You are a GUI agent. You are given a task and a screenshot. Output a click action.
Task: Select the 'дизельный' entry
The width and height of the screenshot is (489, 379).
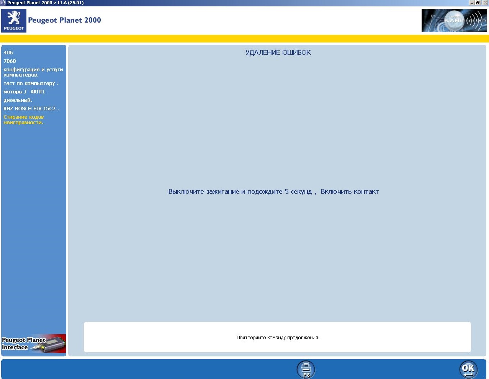pyautogui.click(x=18, y=100)
